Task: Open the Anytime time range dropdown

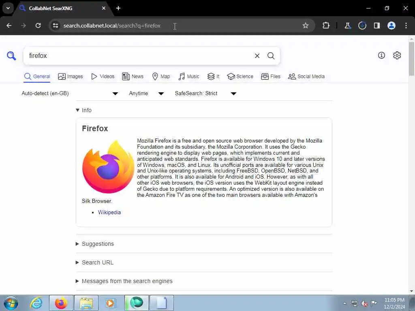Action: 146,94
